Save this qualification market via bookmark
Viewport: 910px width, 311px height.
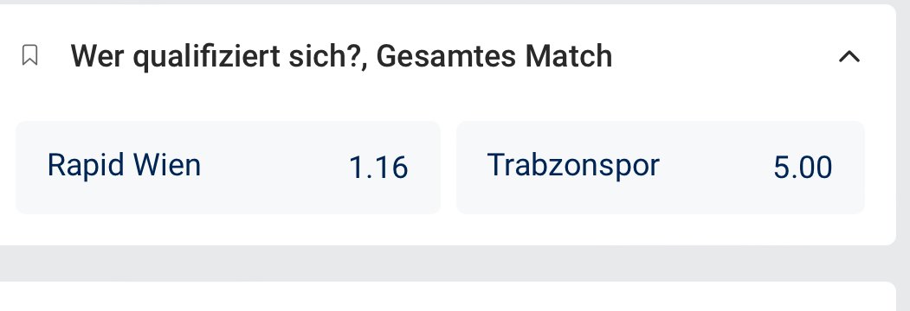click(x=29, y=56)
